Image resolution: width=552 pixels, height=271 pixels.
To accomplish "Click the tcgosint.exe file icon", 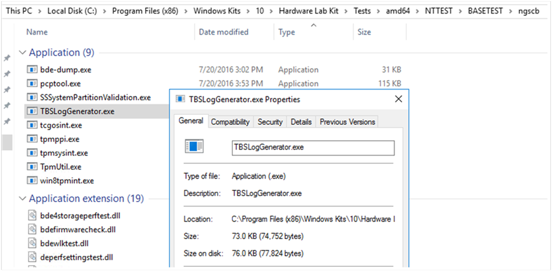I will (x=32, y=125).
